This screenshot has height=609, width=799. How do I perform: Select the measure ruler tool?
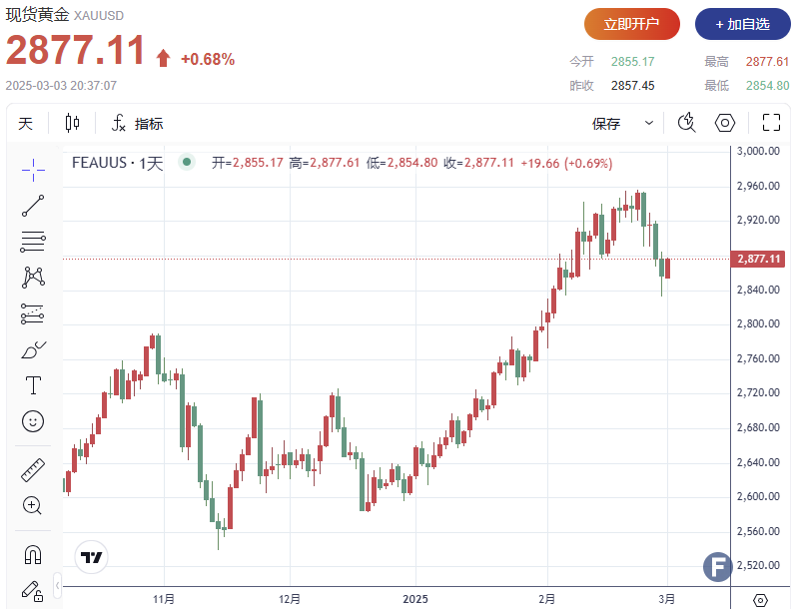coord(33,469)
